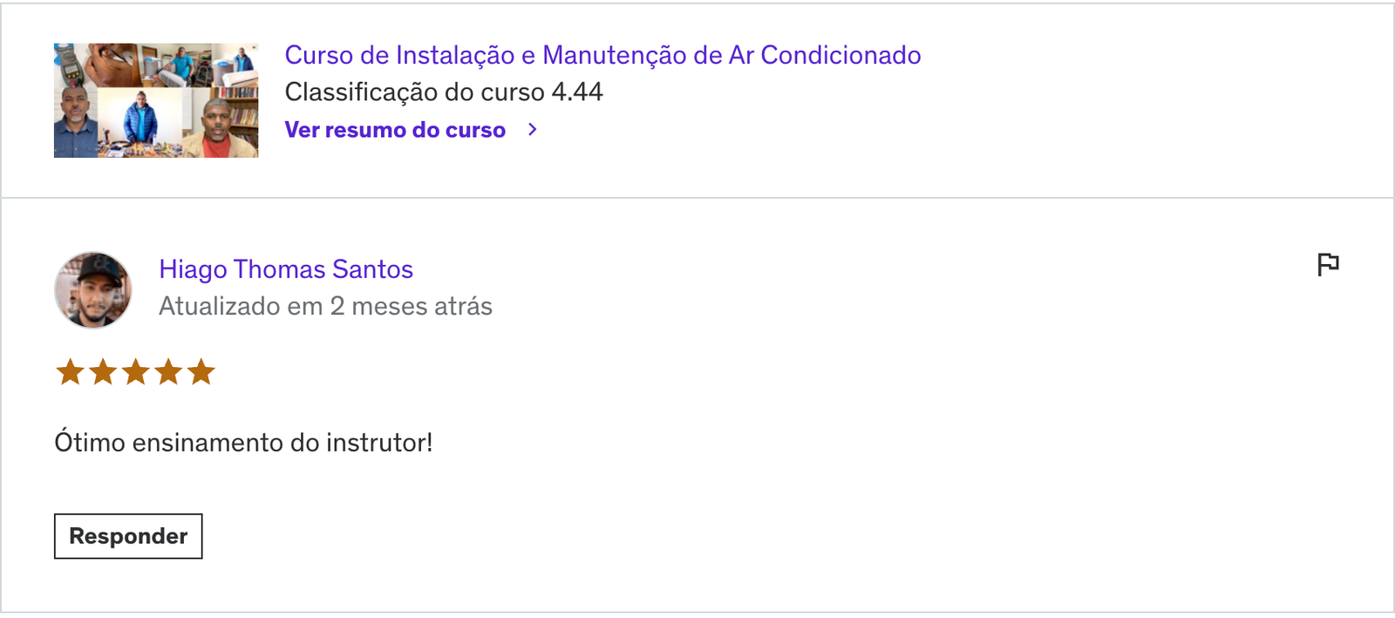Open Curso de Instalação e Manutenção link
Screen dimensions: 1395x618
(x=602, y=55)
